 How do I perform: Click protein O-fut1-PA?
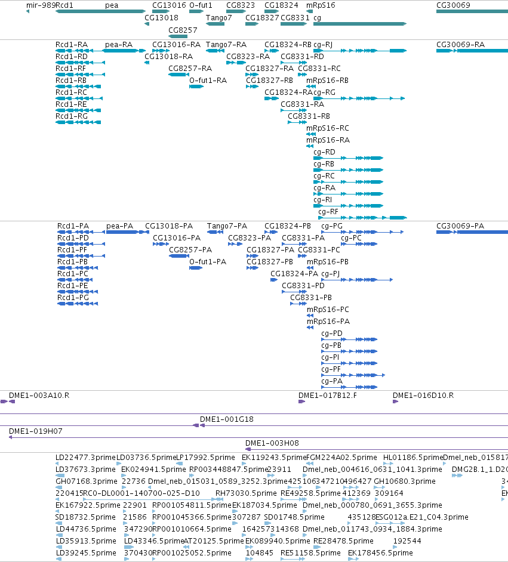point(208,262)
